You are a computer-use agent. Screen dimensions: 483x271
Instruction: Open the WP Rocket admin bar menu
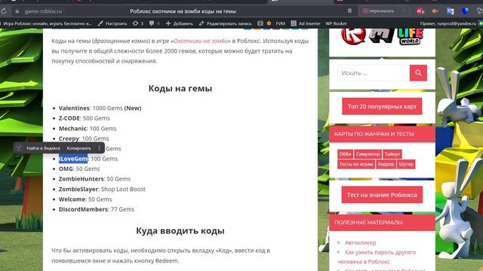click(x=336, y=23)
